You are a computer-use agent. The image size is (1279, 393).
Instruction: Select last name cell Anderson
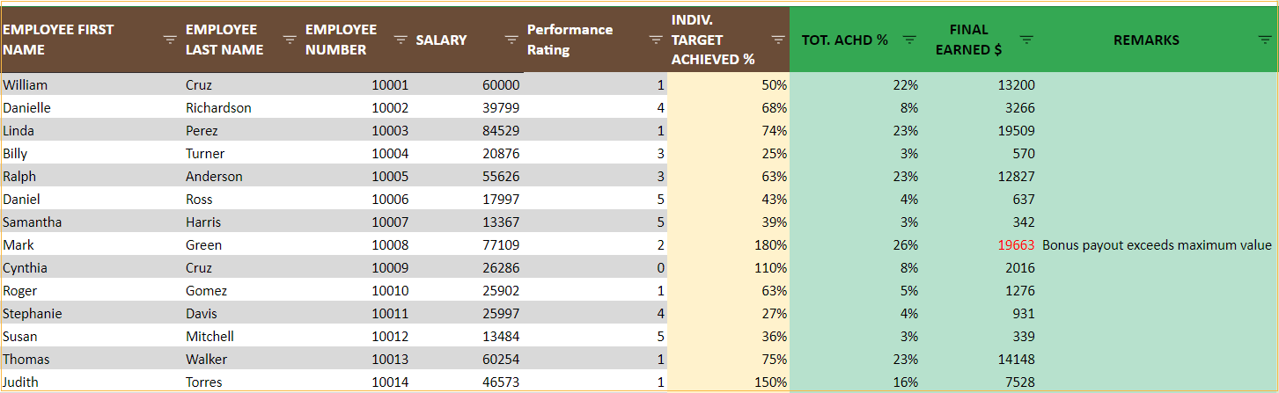[243, 177]
